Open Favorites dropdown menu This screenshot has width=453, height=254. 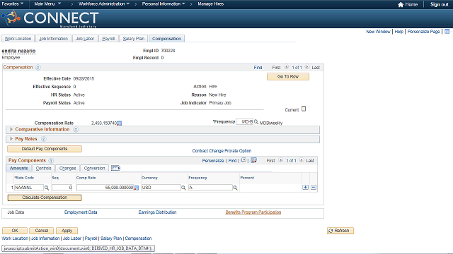point(13,4)
